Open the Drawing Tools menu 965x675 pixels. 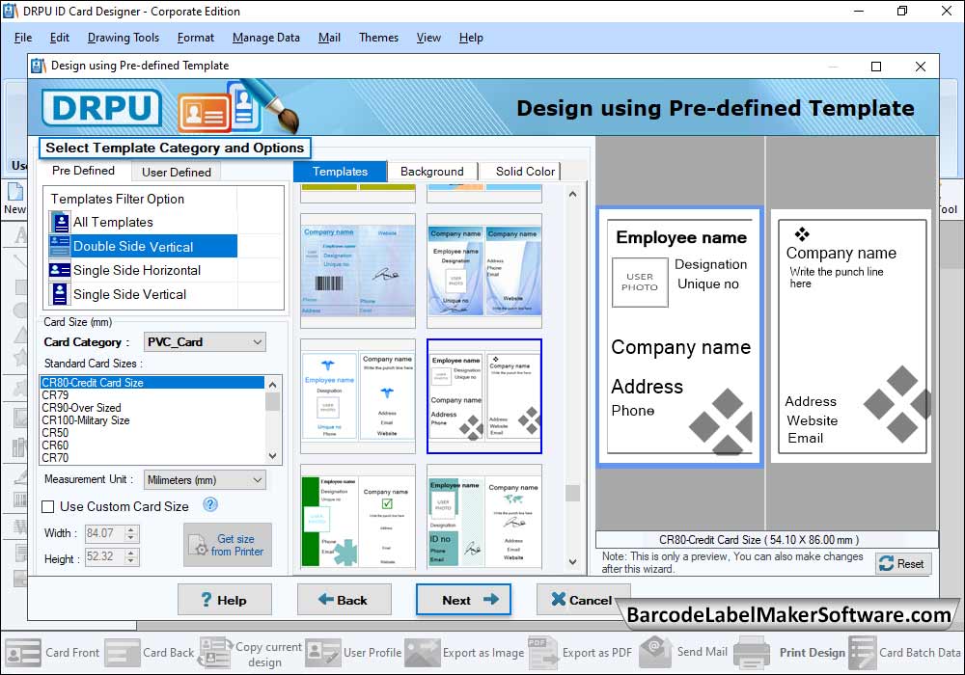124,38
